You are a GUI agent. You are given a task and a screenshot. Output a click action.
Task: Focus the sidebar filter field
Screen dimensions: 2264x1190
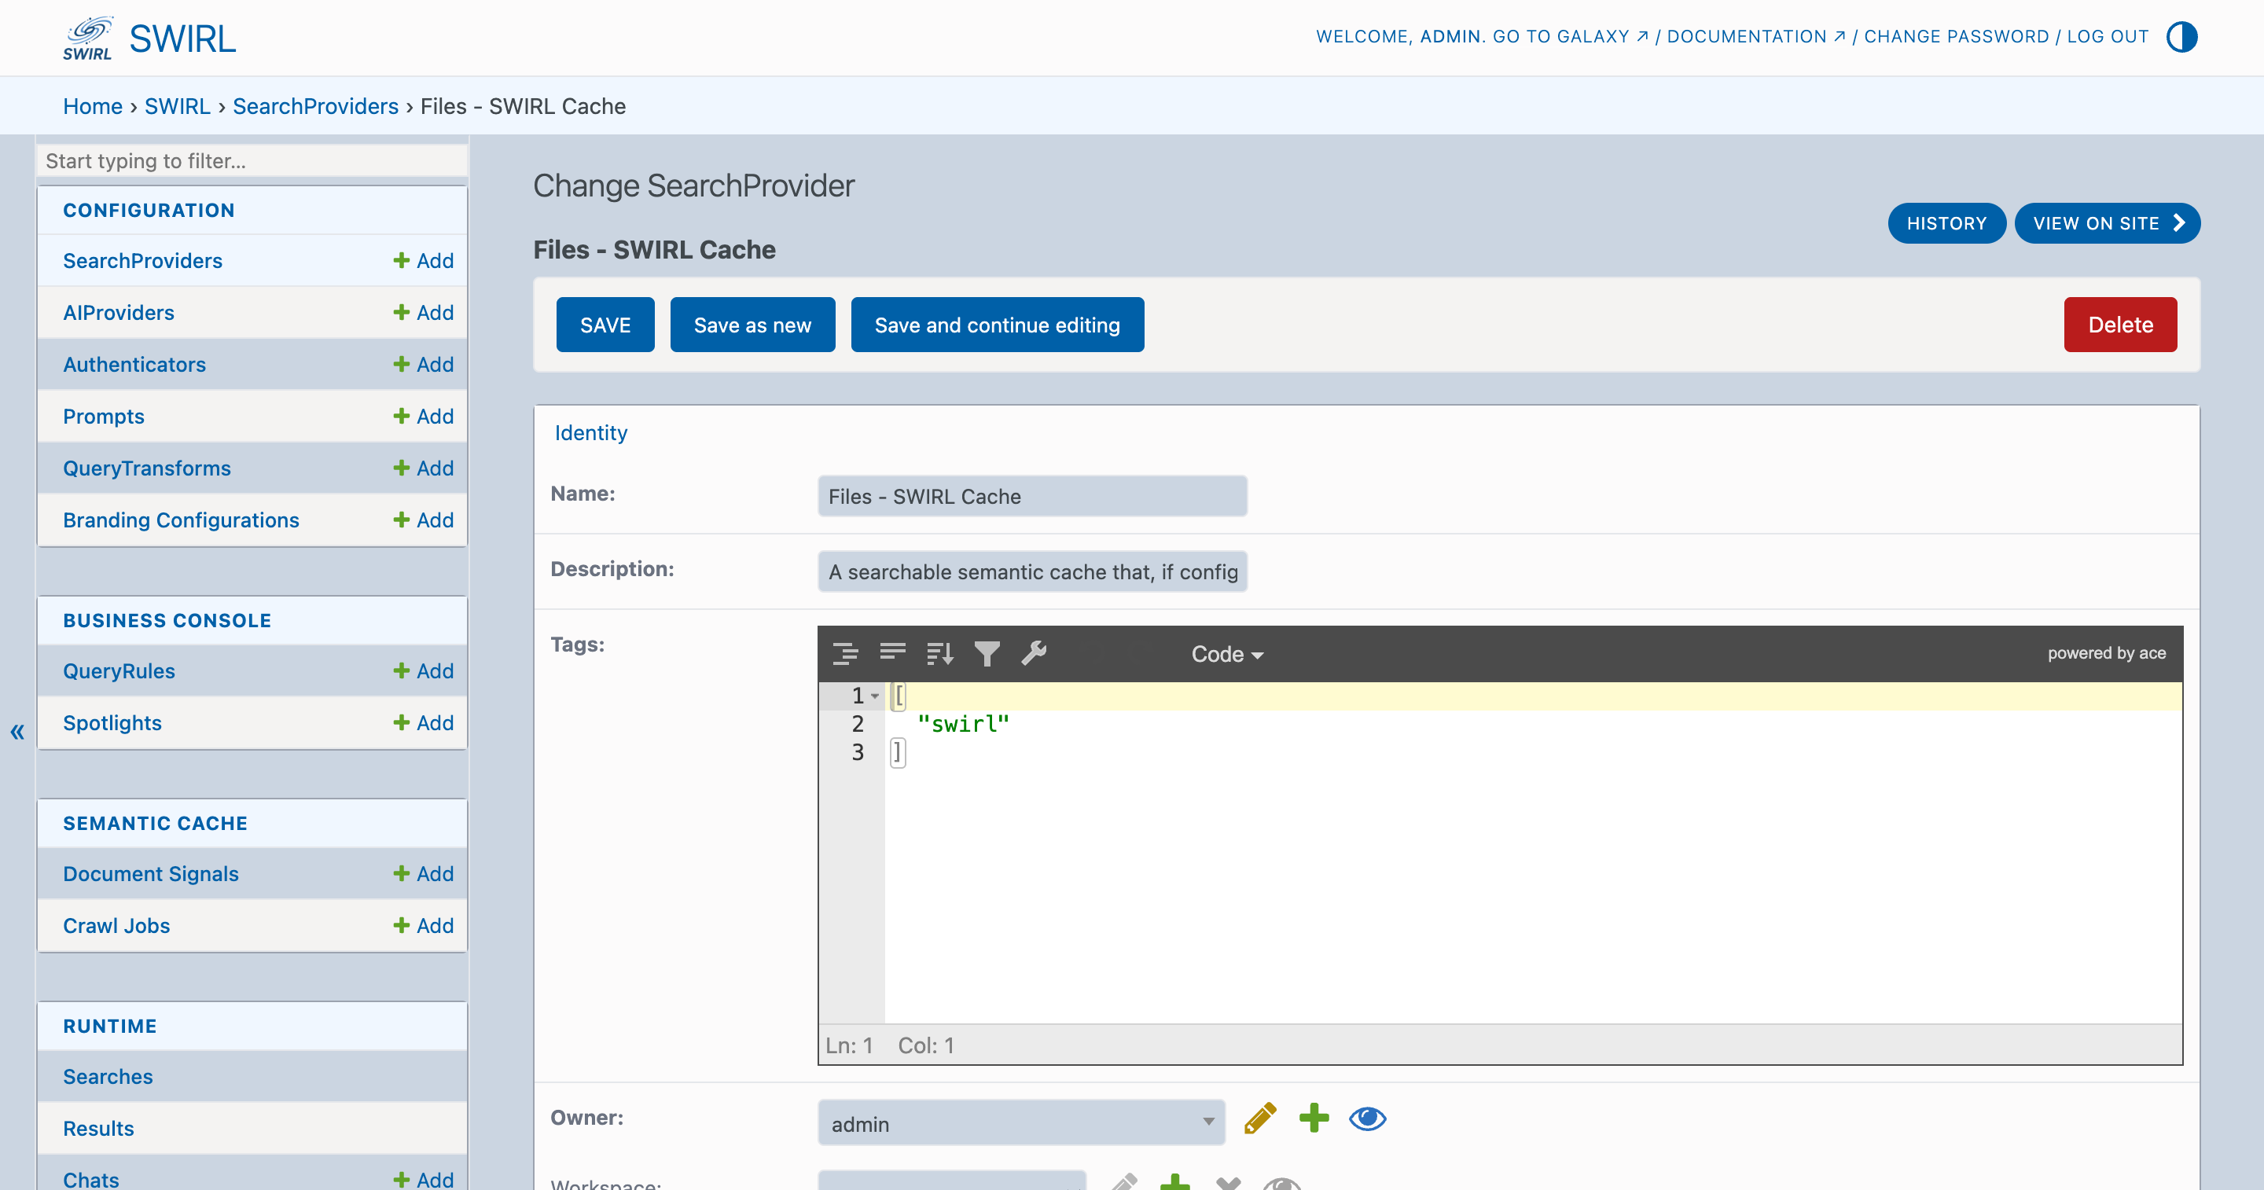coord(252,161)
